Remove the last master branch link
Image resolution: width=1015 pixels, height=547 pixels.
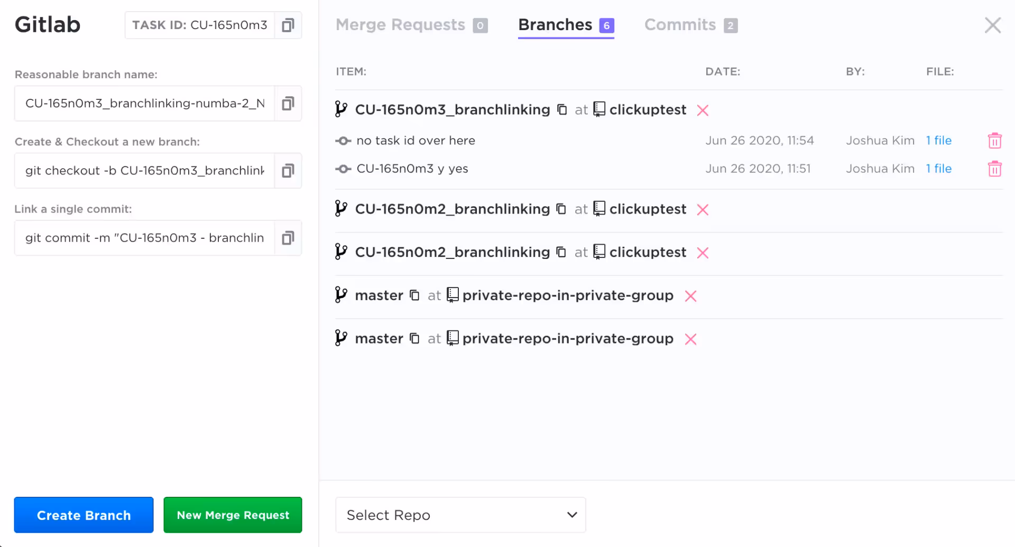[690, 339]
